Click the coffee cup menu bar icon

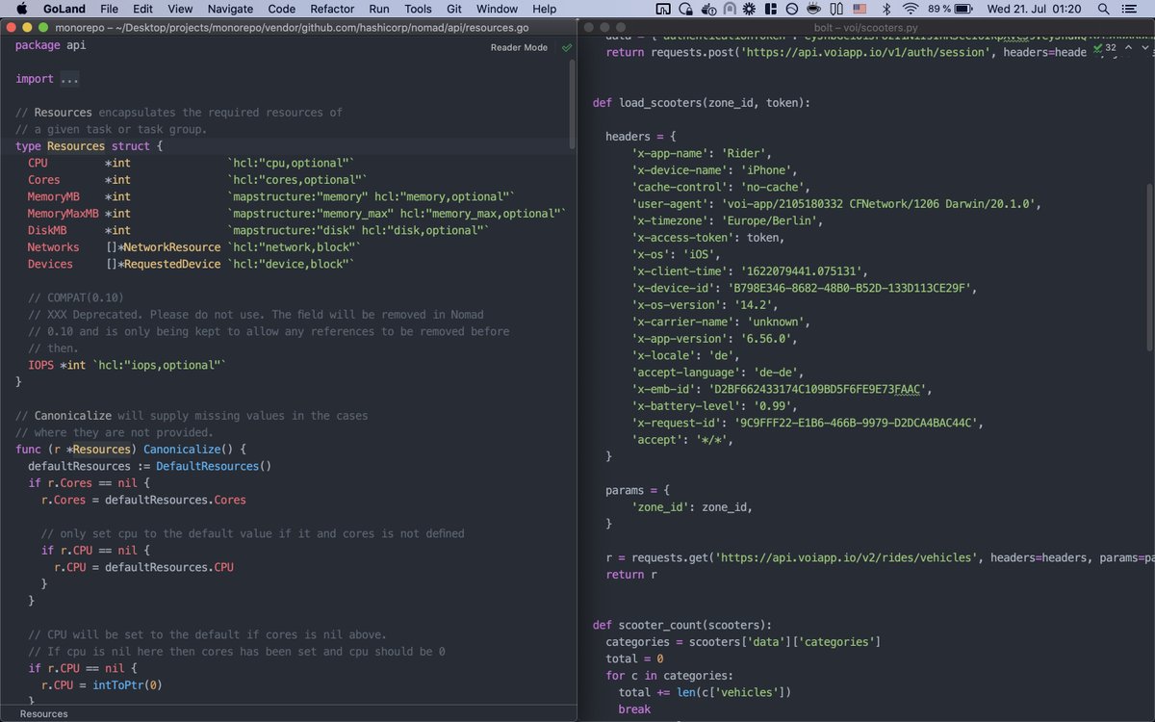click(x=813, y=9)
